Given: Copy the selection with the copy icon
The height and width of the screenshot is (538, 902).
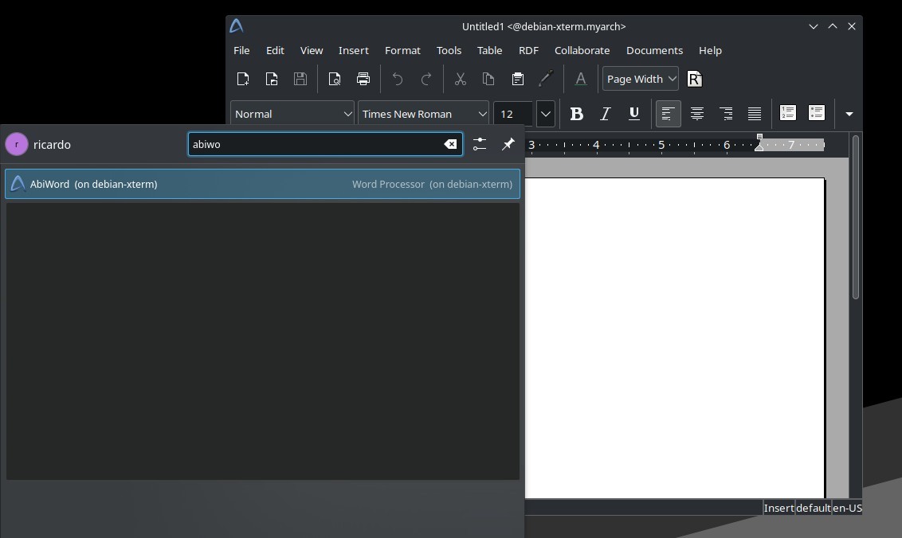Looking at the screenshot, I should pyautogui.click(x=488, y=79).
